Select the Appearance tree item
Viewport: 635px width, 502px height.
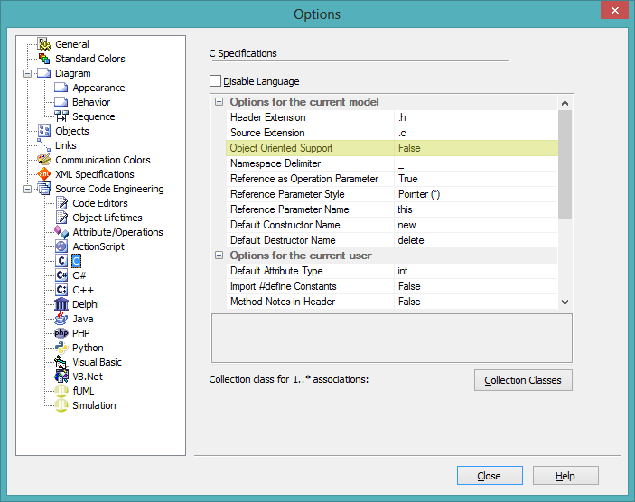98,88
